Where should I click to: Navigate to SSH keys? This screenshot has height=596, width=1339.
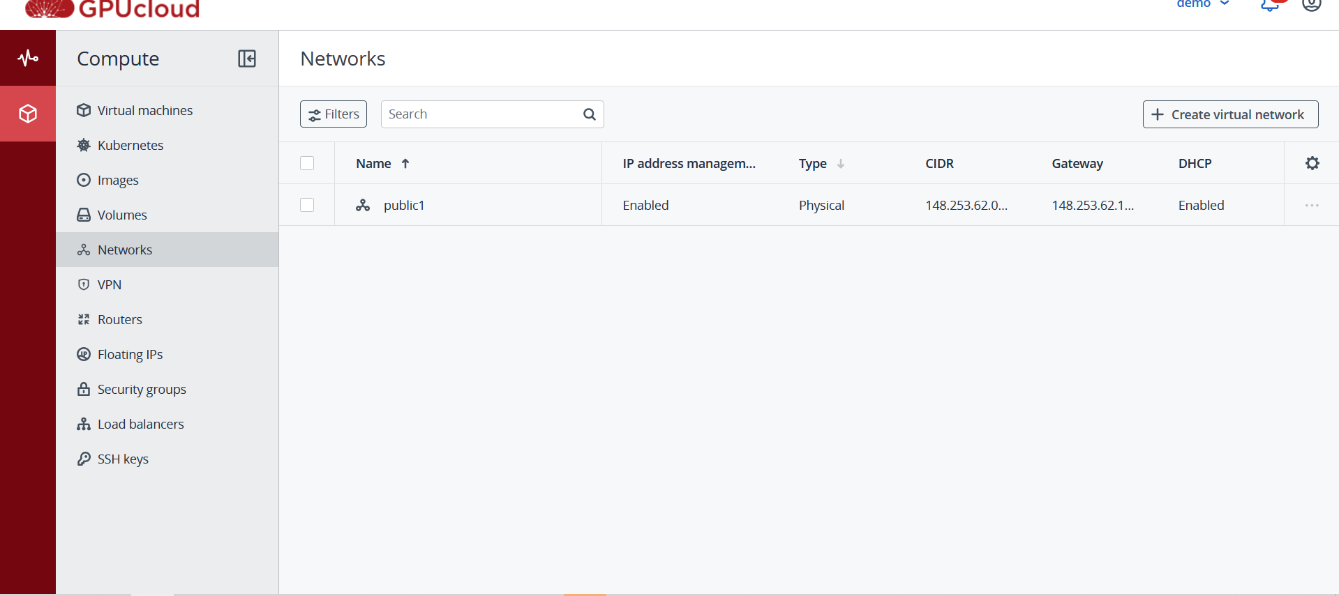pos(167,459)
